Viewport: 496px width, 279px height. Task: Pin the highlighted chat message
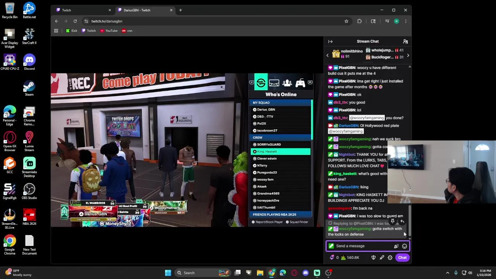pyautogui.click(x=393, y=221)
